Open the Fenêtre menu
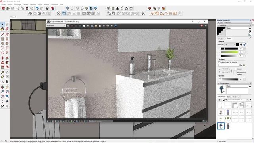 point(46,4)
